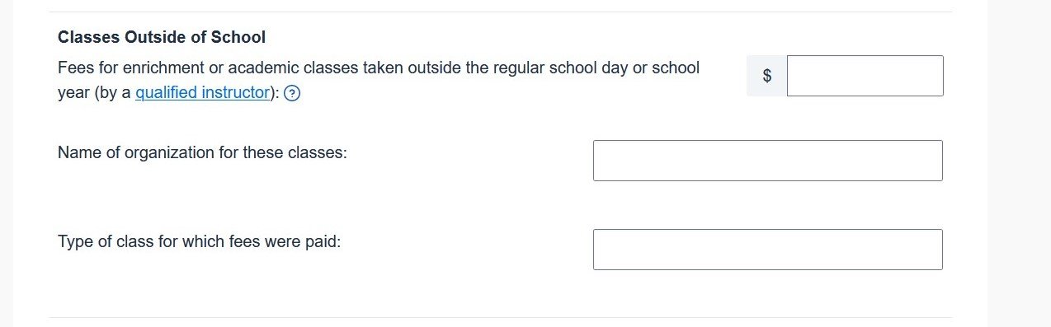The image size is (1051, 327).
Task: Click the word Classes in the section heading
Action: [x=88, y=37]
